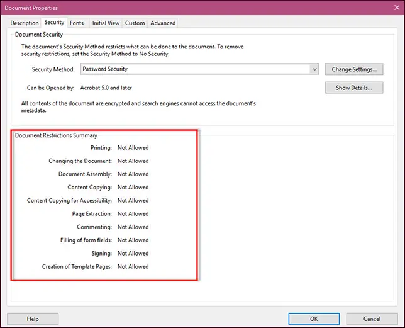Viewport: 405px width, 328px height.
Task: Click the Change Settings button
Action: [354, 69]
